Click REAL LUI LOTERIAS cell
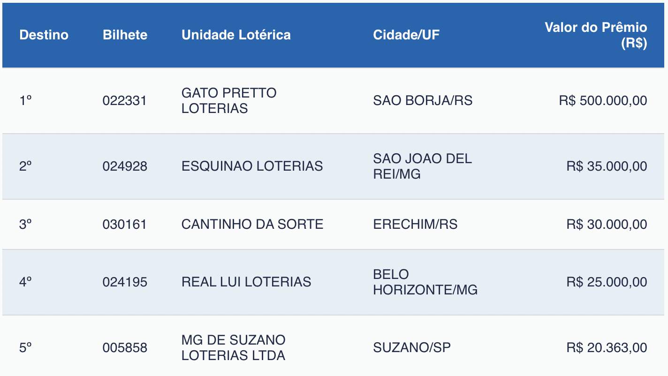Screen dimensions: 668x376 (x=246, y=282)
